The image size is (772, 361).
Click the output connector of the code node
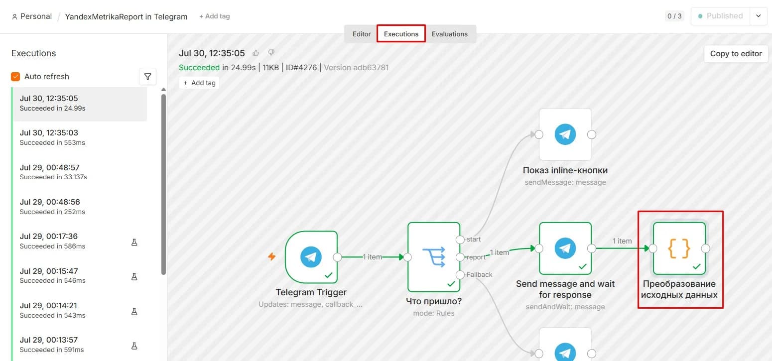tap(706, 248)
